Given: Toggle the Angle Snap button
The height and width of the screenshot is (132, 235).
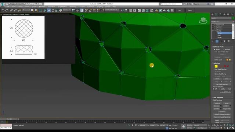Looking at the screenshot, I should (x=90, y=10).
